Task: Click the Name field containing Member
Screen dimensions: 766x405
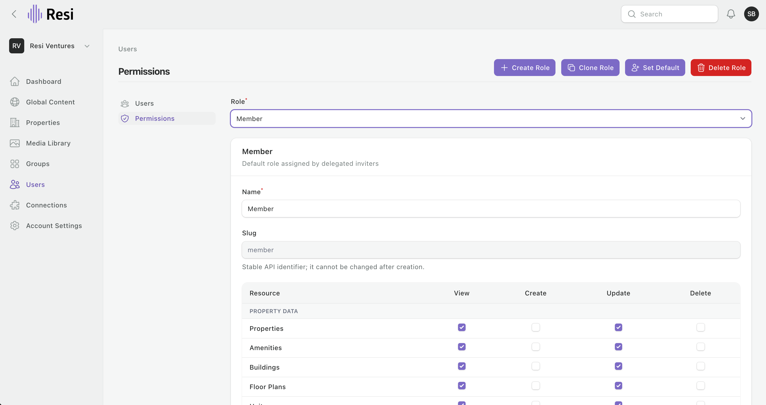Action: point(491,208)
